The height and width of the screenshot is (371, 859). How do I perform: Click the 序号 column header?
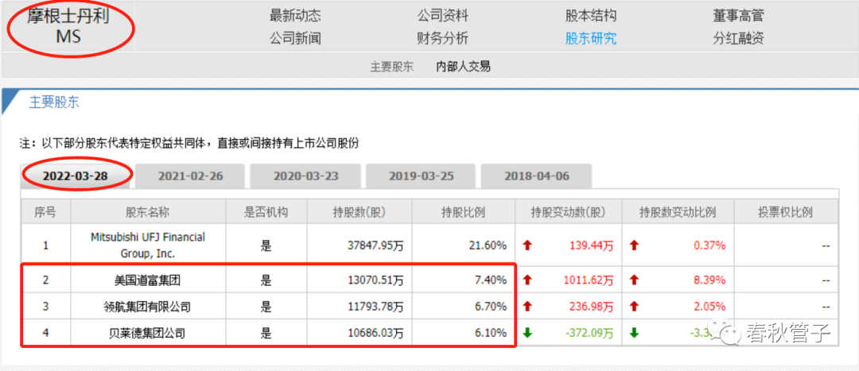pyautogui.click(x=46, y=212)
